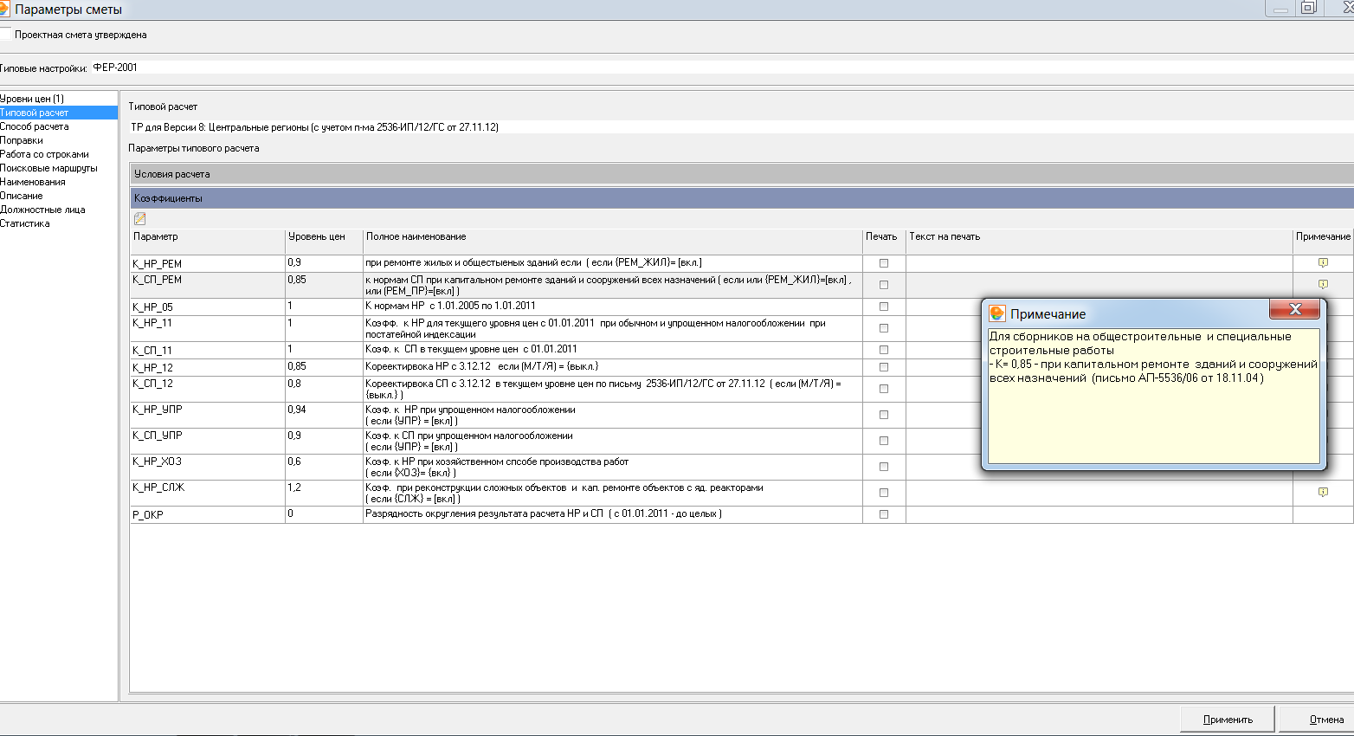Screen dimensions: 1354x736
Task: Open the note icon for K_НР_СЛЖ row
Action: click(x=1323, y=492)
